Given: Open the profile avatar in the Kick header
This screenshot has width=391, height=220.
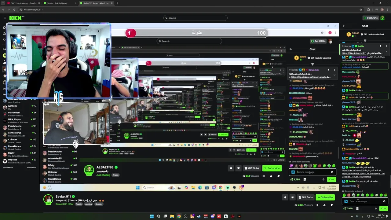Looking at the screenshot, I should pyautogui.click(x=382, y=18).
